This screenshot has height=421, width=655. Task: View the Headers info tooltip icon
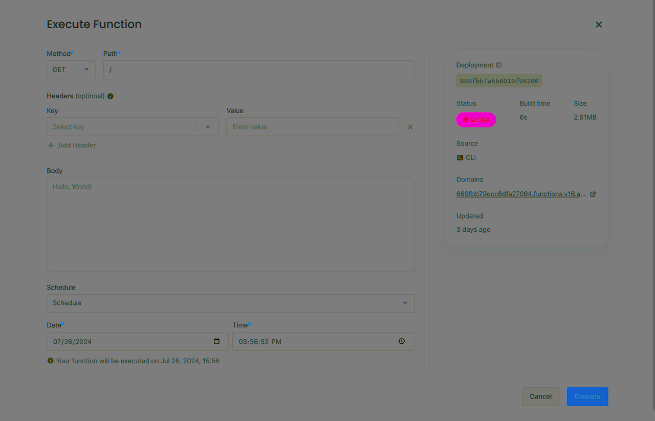[x=111, y=96]
